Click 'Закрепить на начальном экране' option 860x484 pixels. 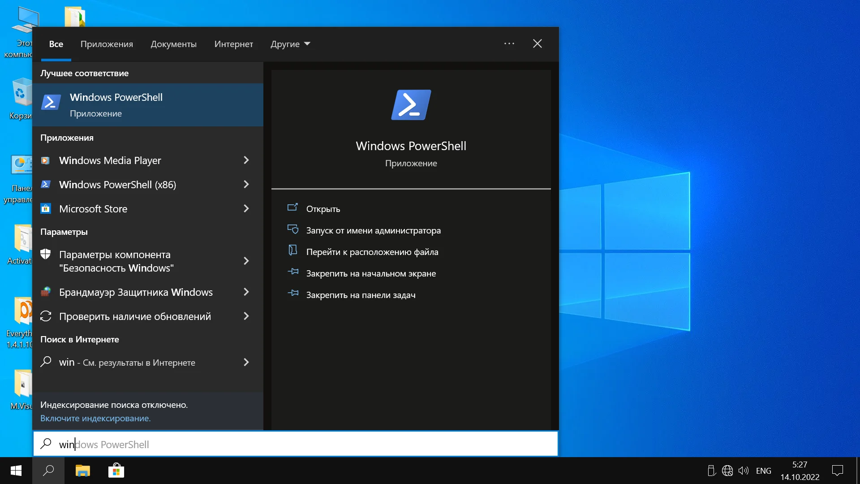click(371, 273)
